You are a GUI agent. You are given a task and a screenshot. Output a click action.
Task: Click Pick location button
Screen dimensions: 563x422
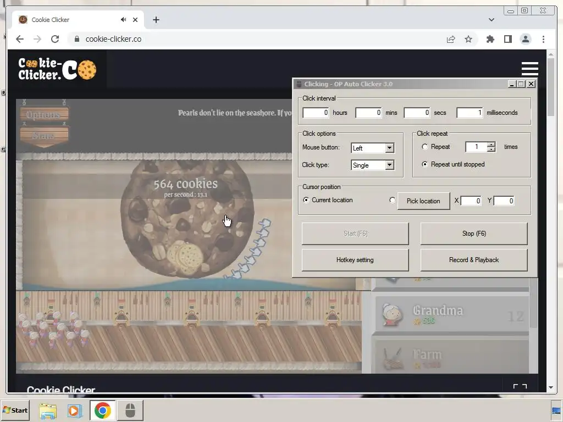[x=423, y=201]
